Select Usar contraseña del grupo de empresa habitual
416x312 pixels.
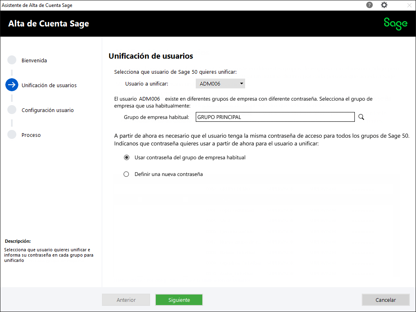point(126,158)
